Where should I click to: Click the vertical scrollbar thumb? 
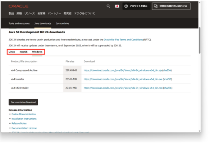pyautogui.click(x=199, y=40)
